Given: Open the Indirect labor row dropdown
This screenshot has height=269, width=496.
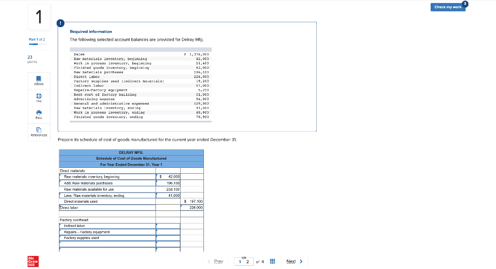Looking at the screenshot, I should pyautogui.click(x=107, y=226).
